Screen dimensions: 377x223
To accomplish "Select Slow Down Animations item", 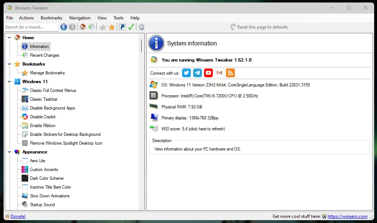I will point(49,196).
